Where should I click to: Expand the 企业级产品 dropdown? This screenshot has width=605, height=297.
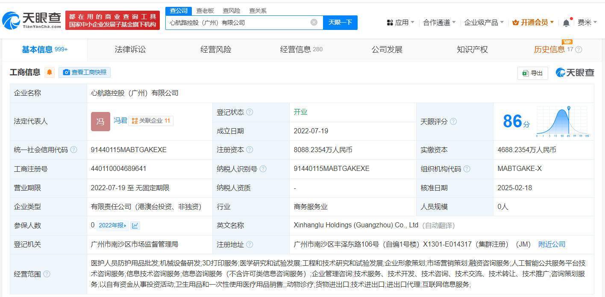pyautogui.click(x=484, y=22)
